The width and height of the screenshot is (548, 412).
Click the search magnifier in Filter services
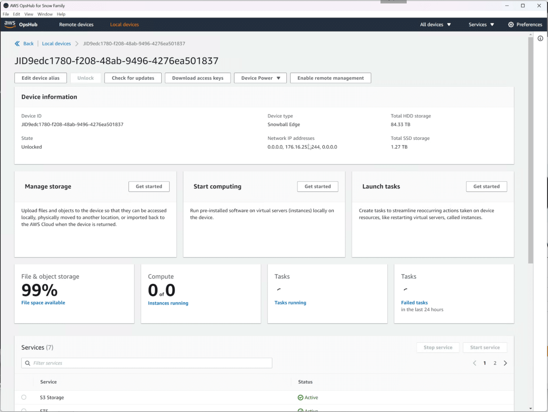(27, 363)
